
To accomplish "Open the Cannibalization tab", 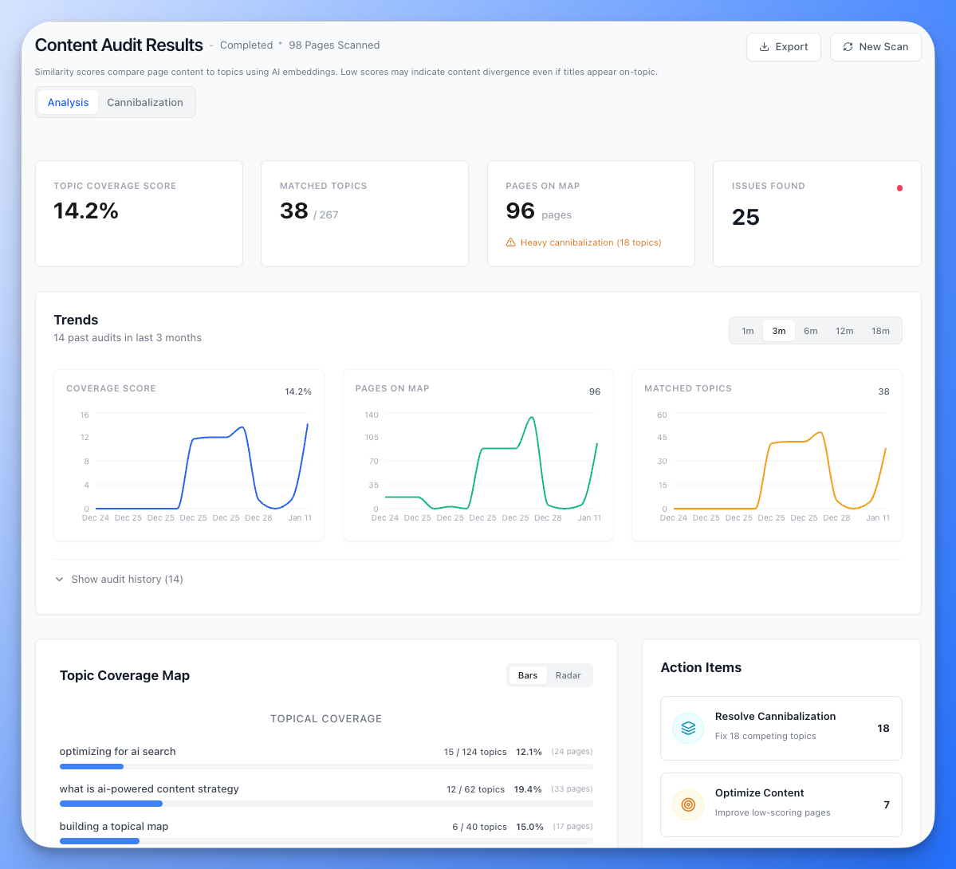I will [144, 102].
